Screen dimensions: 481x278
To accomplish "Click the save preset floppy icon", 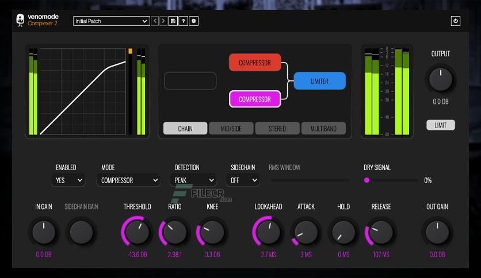I will click(x=173, y=21).
